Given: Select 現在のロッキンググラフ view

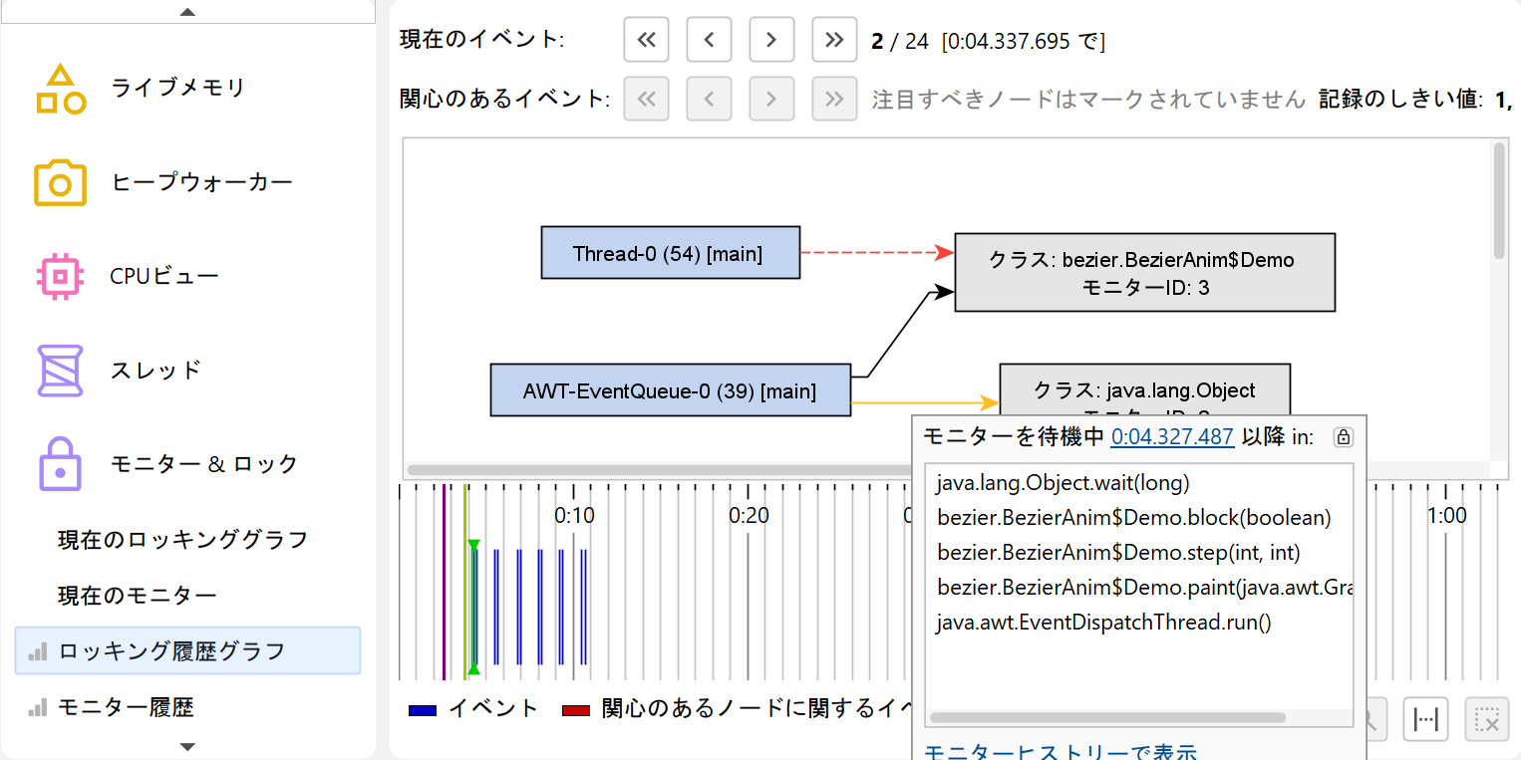Looking at the screenshot, I should (182, 540).
